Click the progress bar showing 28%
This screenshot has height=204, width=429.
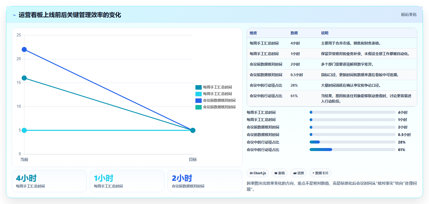pyautogui.click(x=352, y=142)
